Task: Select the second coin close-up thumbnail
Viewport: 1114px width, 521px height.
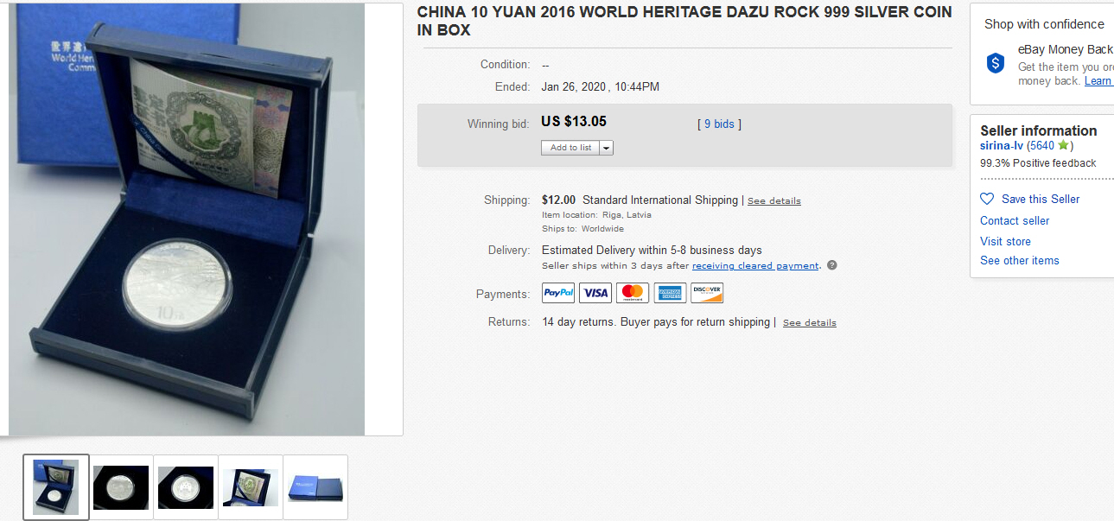Action: (121, 487)
